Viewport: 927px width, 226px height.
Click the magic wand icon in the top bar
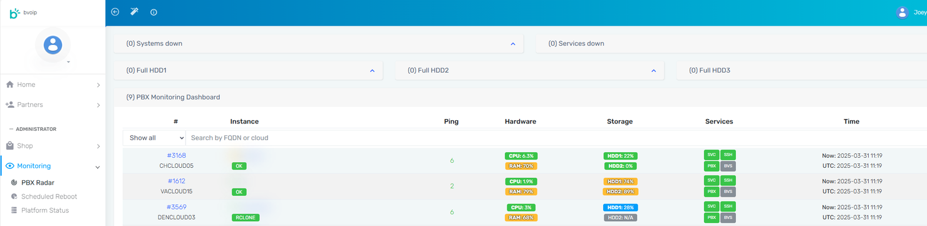(x=134, y=12)
